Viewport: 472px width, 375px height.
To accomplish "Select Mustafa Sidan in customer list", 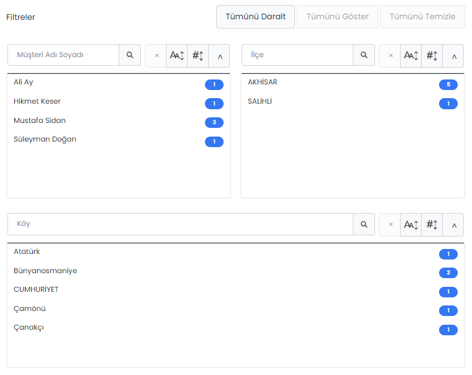I will (40, 120).
